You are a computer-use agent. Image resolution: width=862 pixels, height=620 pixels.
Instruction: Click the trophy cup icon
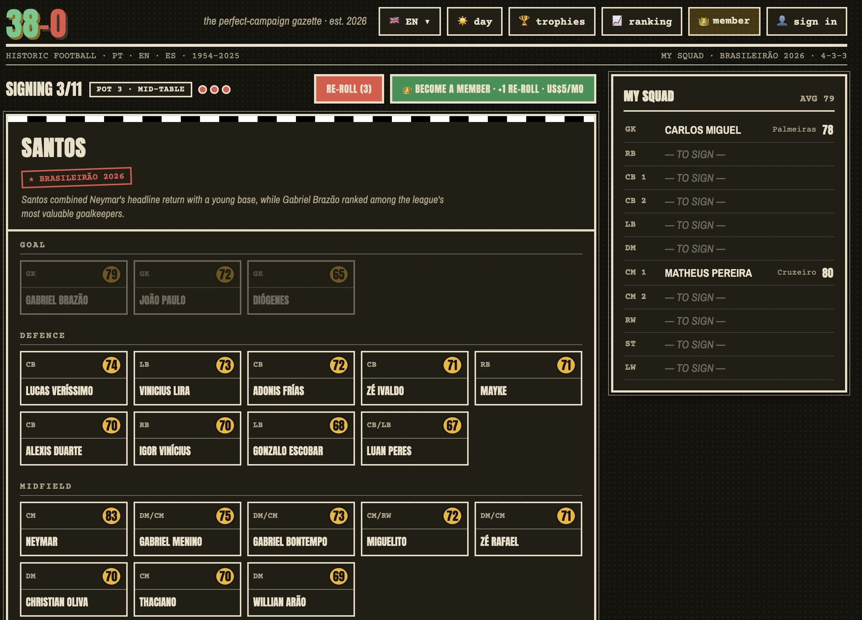pos(524,21)
